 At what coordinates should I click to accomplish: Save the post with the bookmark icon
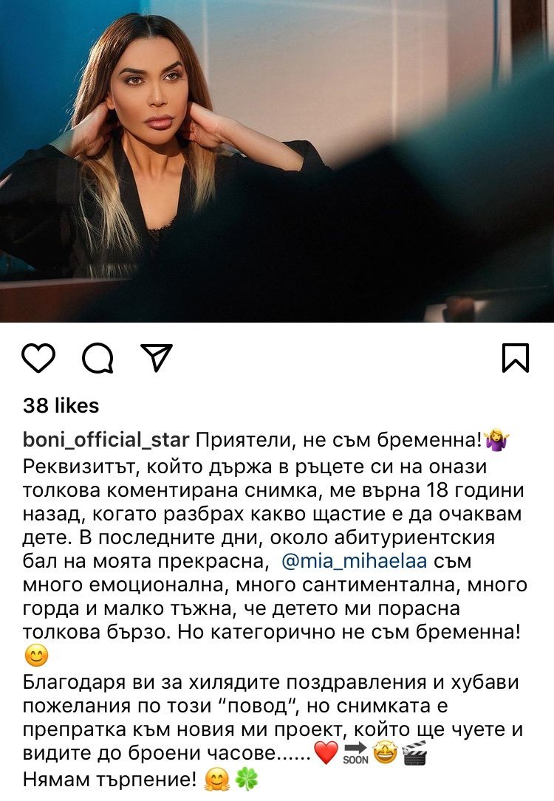(x=516, y=357)
